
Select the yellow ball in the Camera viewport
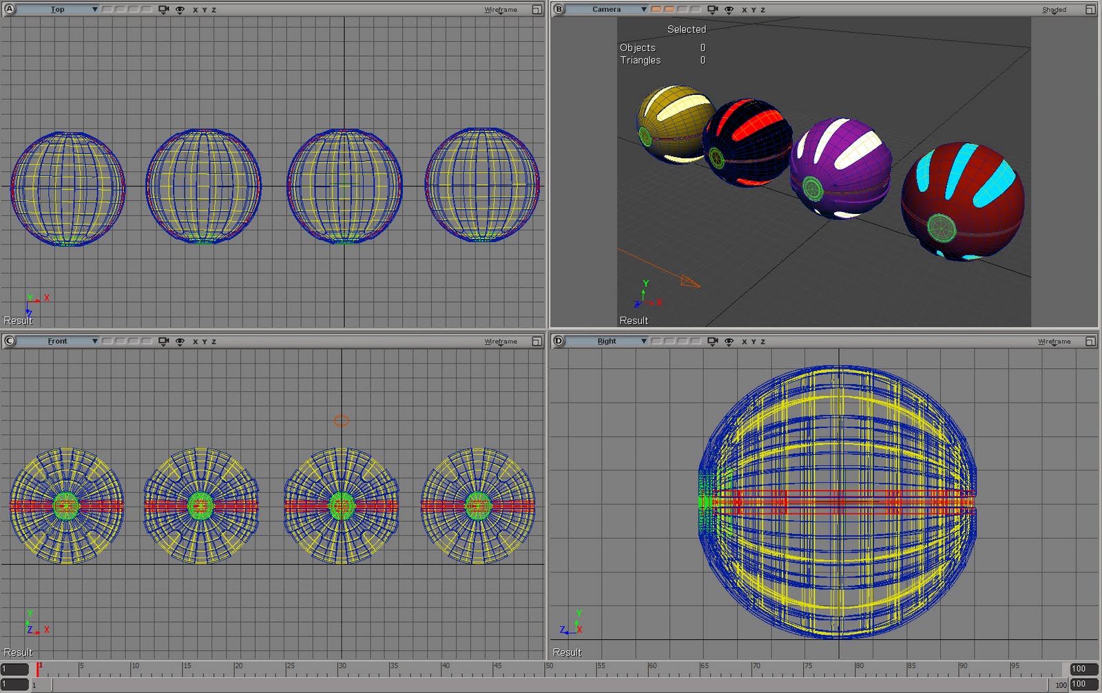coord(675,124)
